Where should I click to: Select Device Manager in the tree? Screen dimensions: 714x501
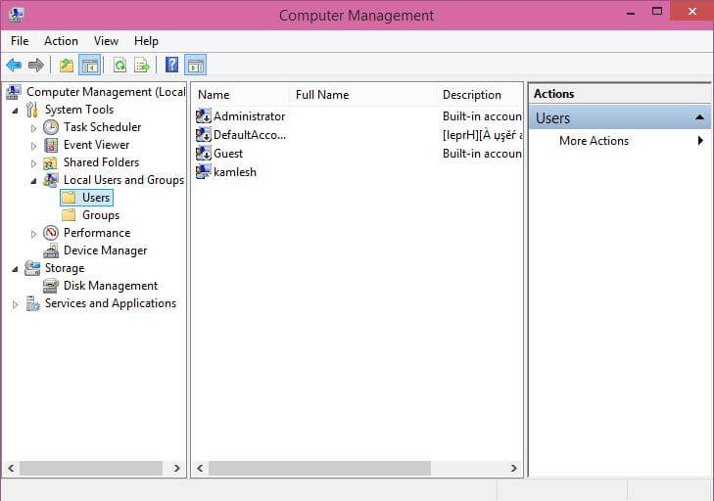105,250
